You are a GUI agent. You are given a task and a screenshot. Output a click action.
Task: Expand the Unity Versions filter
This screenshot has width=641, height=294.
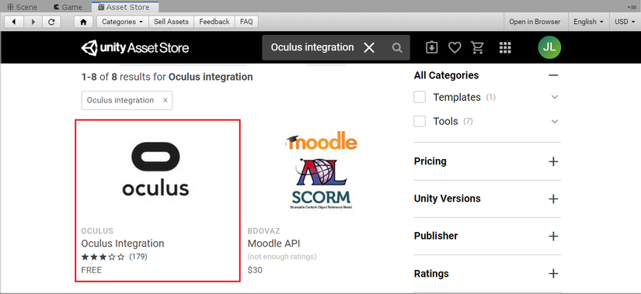click(553, 199)
